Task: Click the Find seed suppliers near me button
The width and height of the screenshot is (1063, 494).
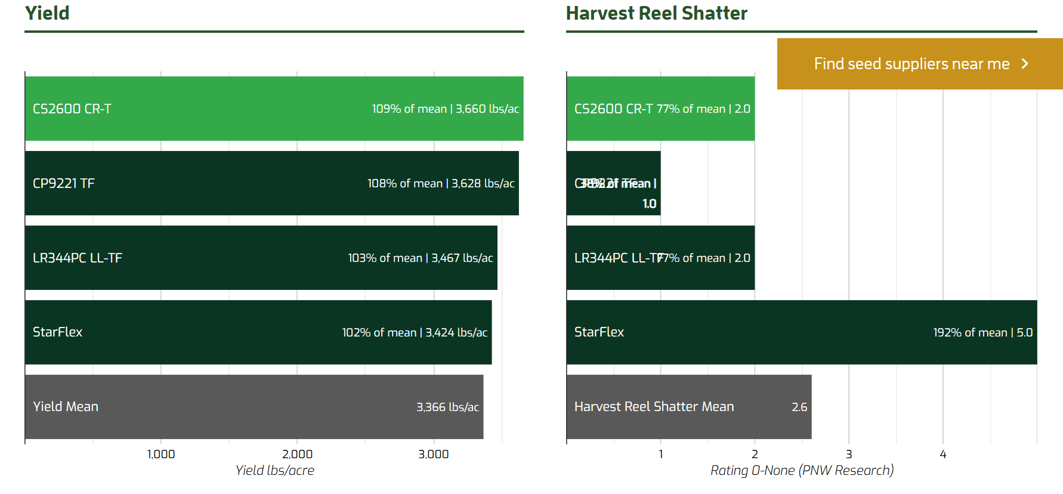Action: (911, 64)
